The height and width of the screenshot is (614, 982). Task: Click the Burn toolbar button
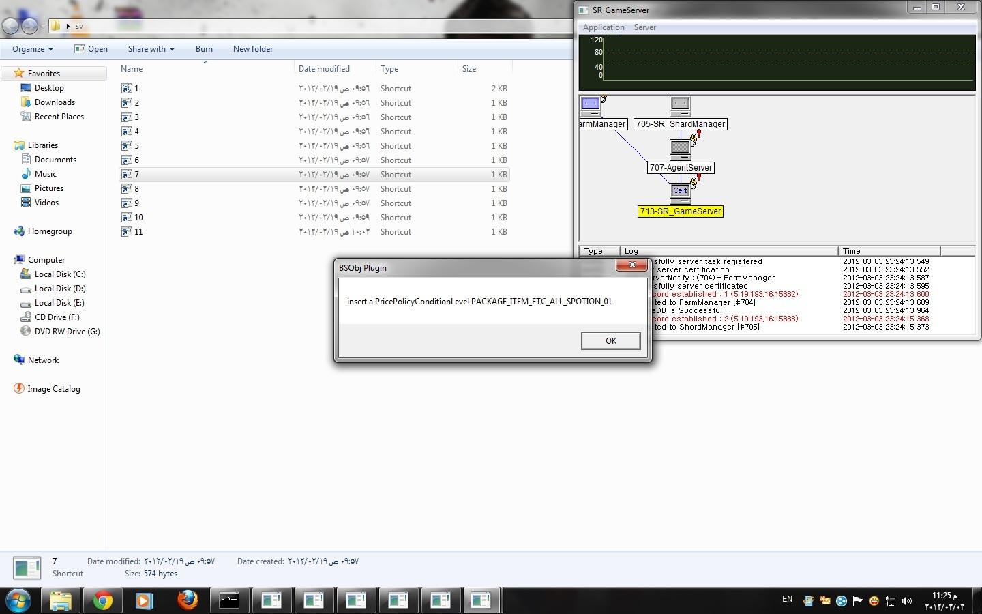point(204,49)
